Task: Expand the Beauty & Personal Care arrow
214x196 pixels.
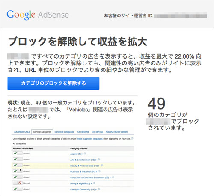Action: coord(99,166)
